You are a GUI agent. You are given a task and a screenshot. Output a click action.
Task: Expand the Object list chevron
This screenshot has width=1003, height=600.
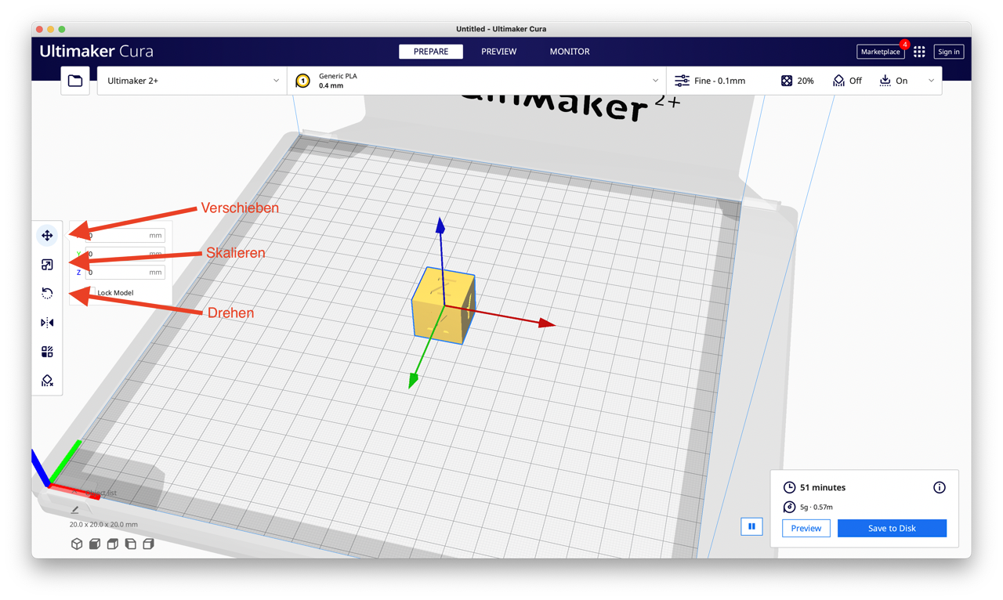click(74, 493)
